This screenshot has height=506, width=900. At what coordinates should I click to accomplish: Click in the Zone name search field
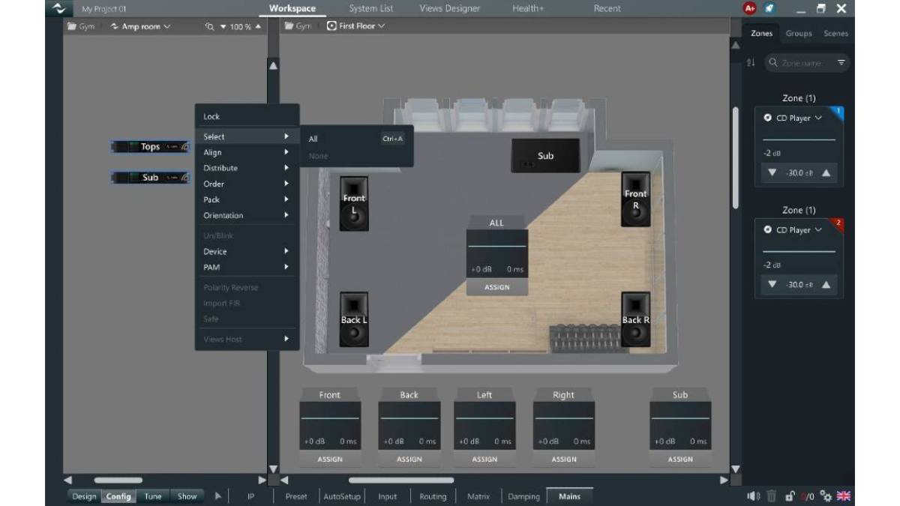pyautogui.click(x=806, y=63)
